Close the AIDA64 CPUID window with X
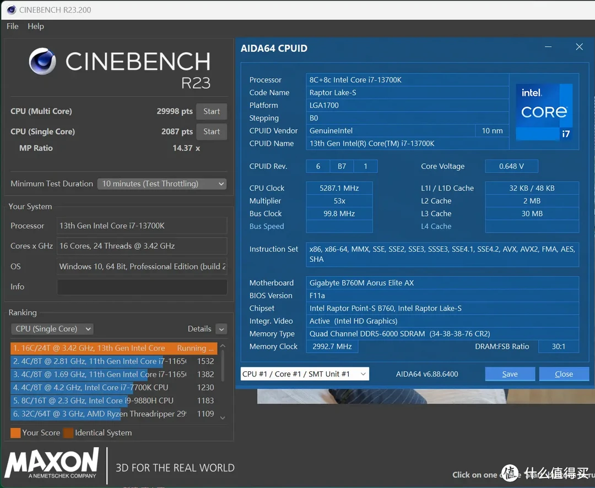595x488 pixels. [579, 47]
